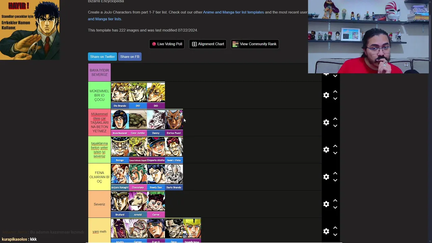Open the 'and Manga tier lists' link
Viewport: 432px width, 243px height.
[x=105, y=19]
